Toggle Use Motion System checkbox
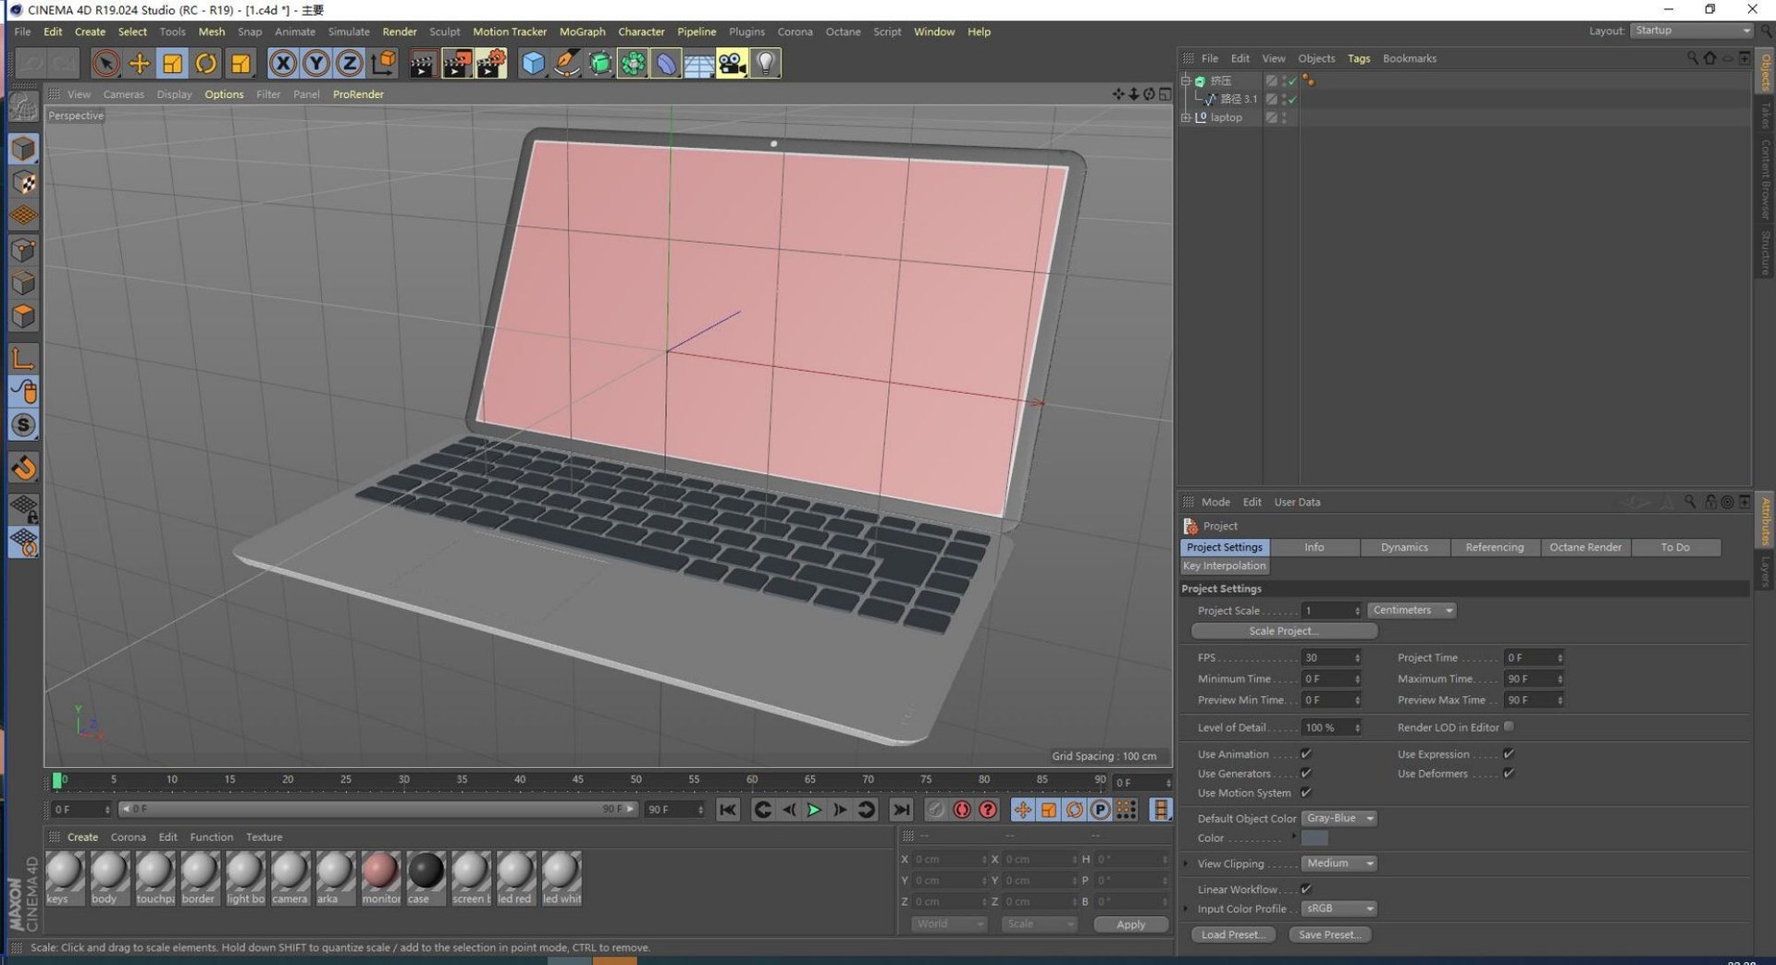The image size is (1776, 965). click(1306, 792)
